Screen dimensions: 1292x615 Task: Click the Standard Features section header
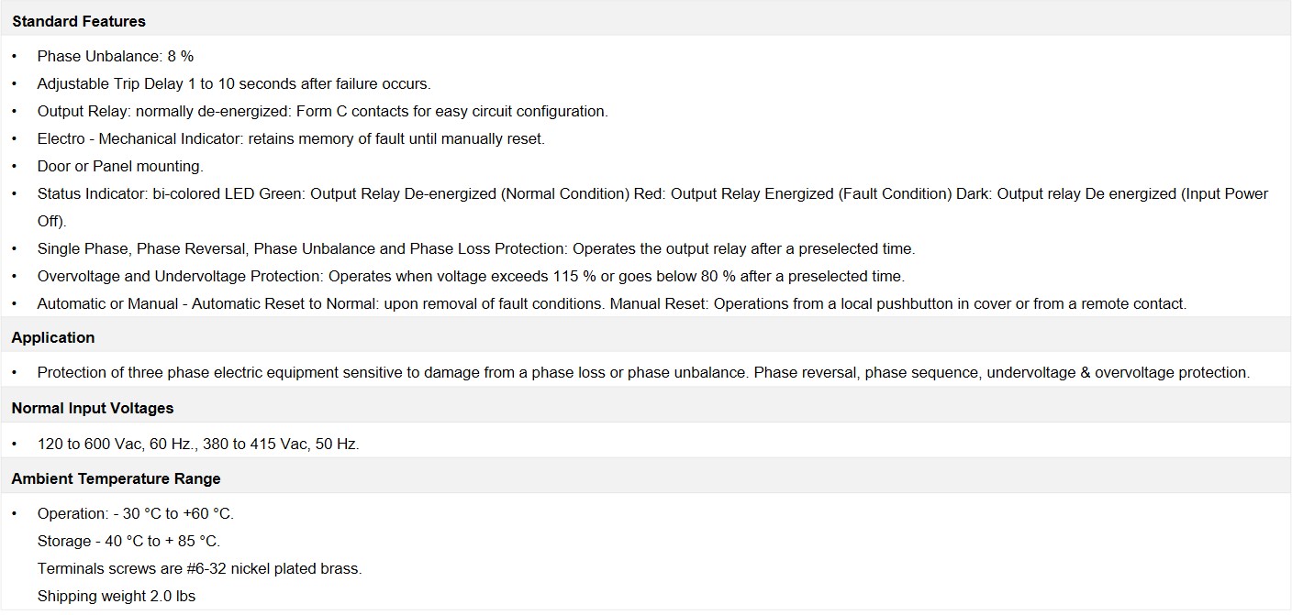point(78,21)
